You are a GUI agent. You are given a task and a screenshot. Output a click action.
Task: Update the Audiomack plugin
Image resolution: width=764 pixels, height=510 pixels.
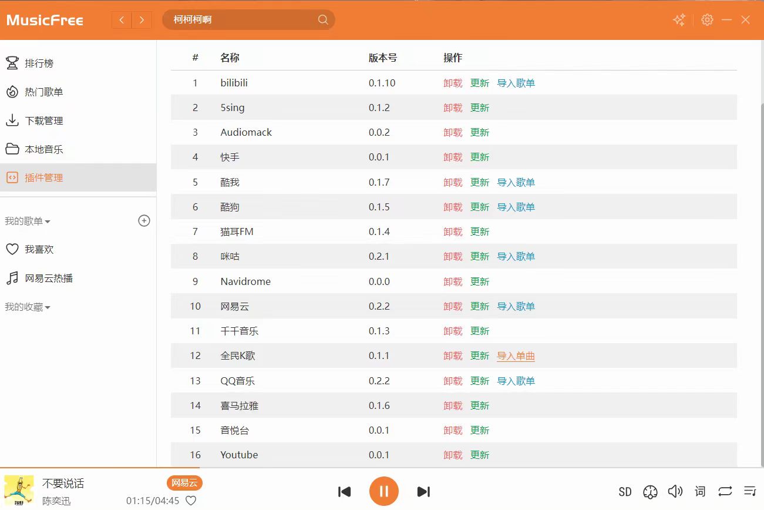click(x=480, y=132)
